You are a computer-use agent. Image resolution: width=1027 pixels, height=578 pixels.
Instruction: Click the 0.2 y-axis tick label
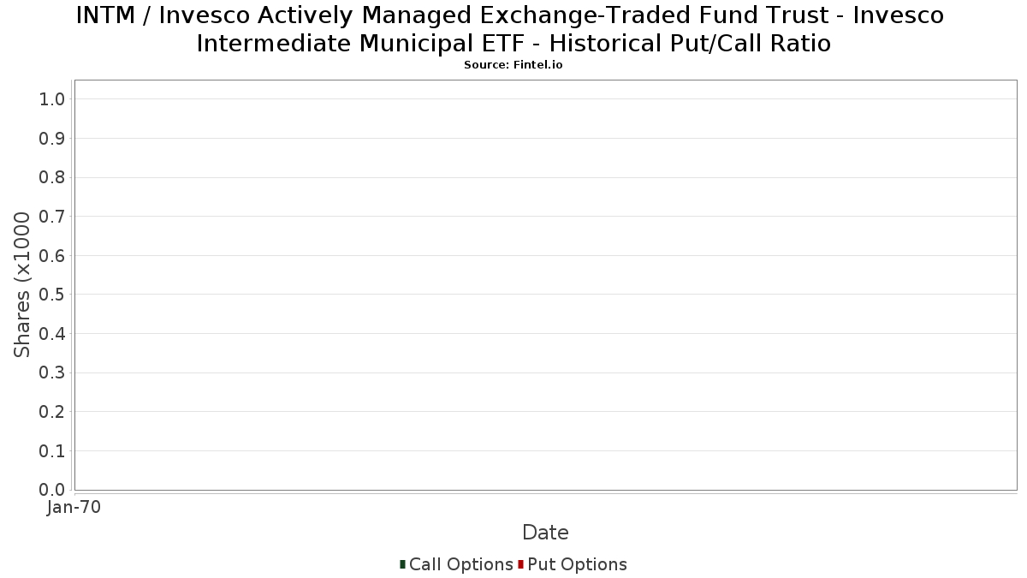tap(52, 412)
